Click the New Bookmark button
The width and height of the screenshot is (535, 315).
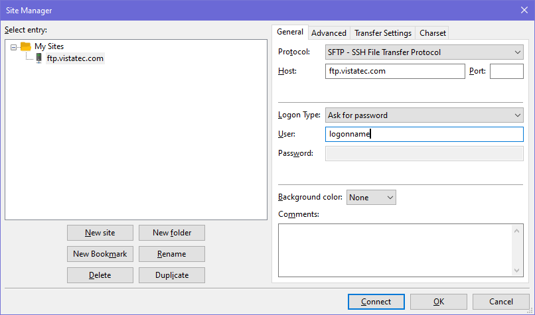tap(100, 254)
